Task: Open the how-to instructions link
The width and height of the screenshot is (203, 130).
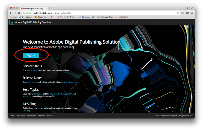Action: [x=58, y=94]
